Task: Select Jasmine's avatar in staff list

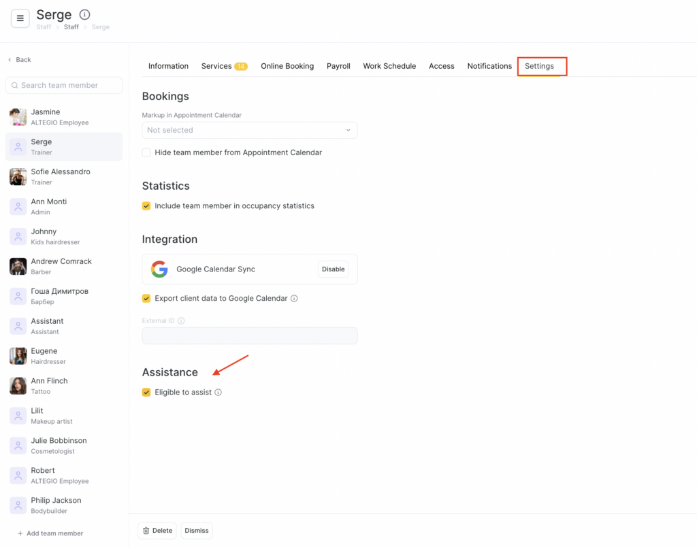Action: pos(18,117)
